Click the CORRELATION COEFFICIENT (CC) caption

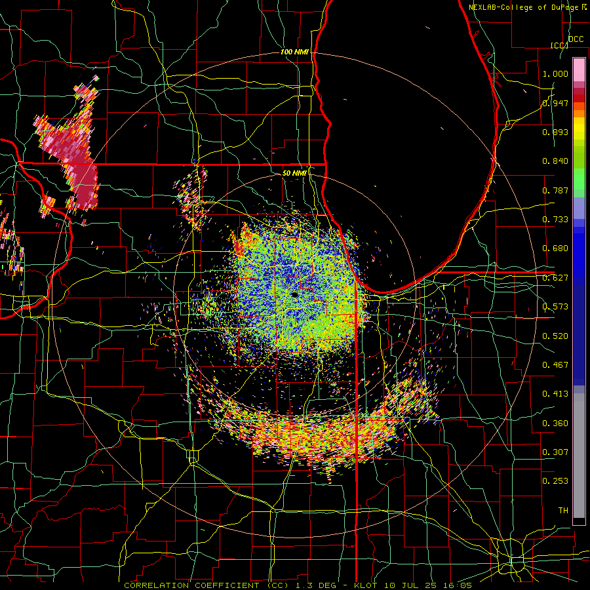[206, 585]
